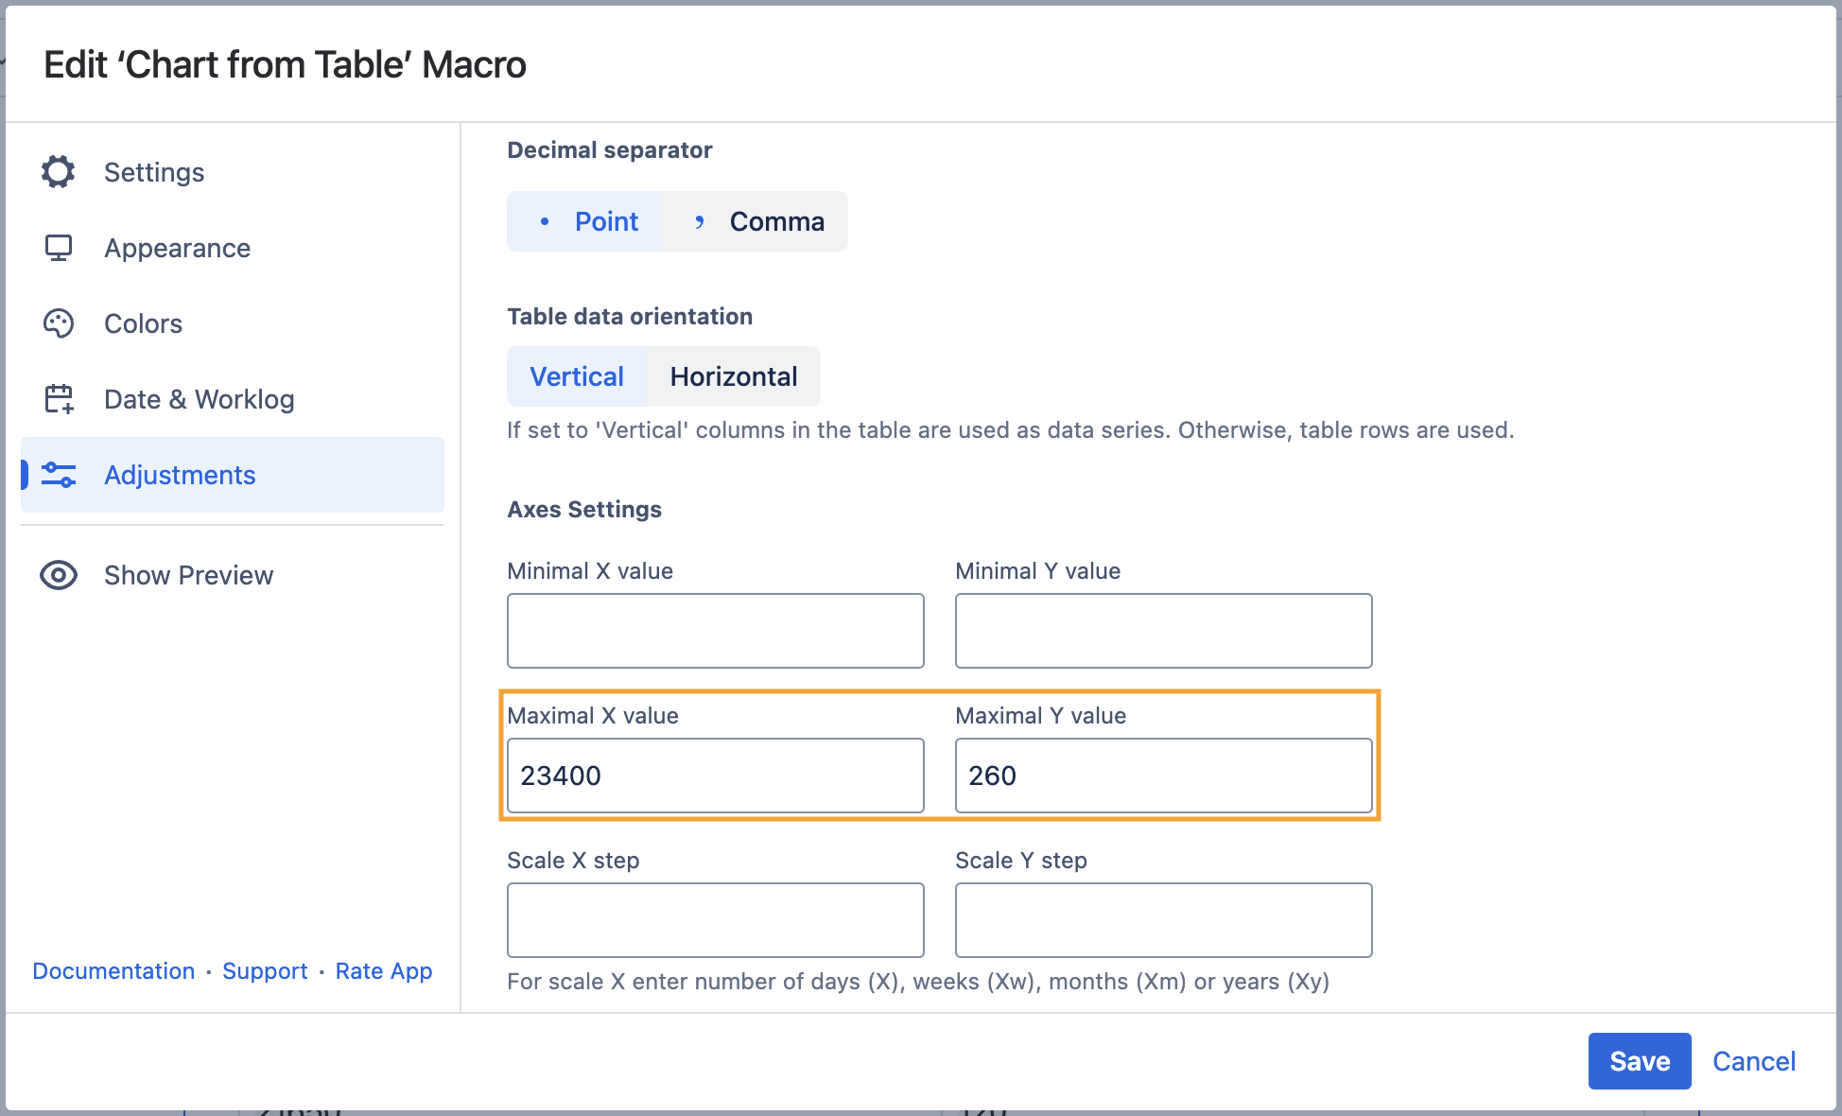Click the Colors palette icon
1842x1116 pixels.
(x=58, y=323)
